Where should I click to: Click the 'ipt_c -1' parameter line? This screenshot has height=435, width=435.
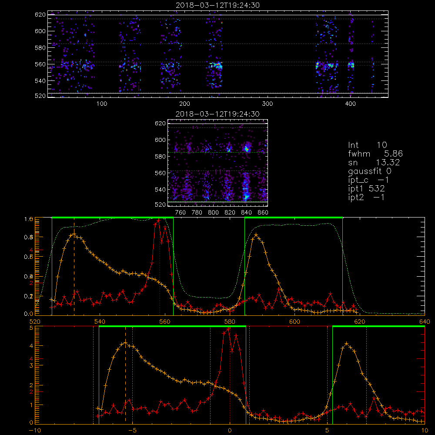point(368,180)
